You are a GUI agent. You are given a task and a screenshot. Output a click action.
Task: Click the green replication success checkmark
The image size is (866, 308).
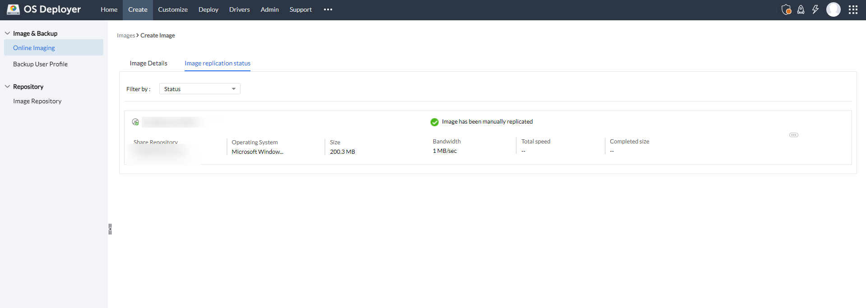tap(435, 122)
